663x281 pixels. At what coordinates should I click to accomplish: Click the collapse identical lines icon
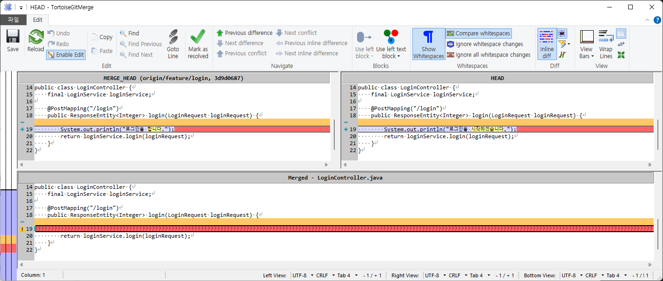[x=621, y=55]
